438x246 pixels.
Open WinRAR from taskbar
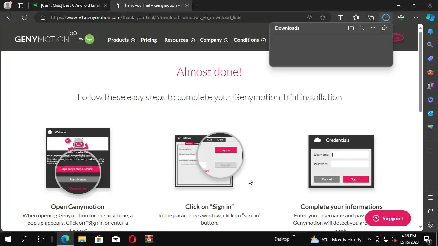[x=149, y=239]
